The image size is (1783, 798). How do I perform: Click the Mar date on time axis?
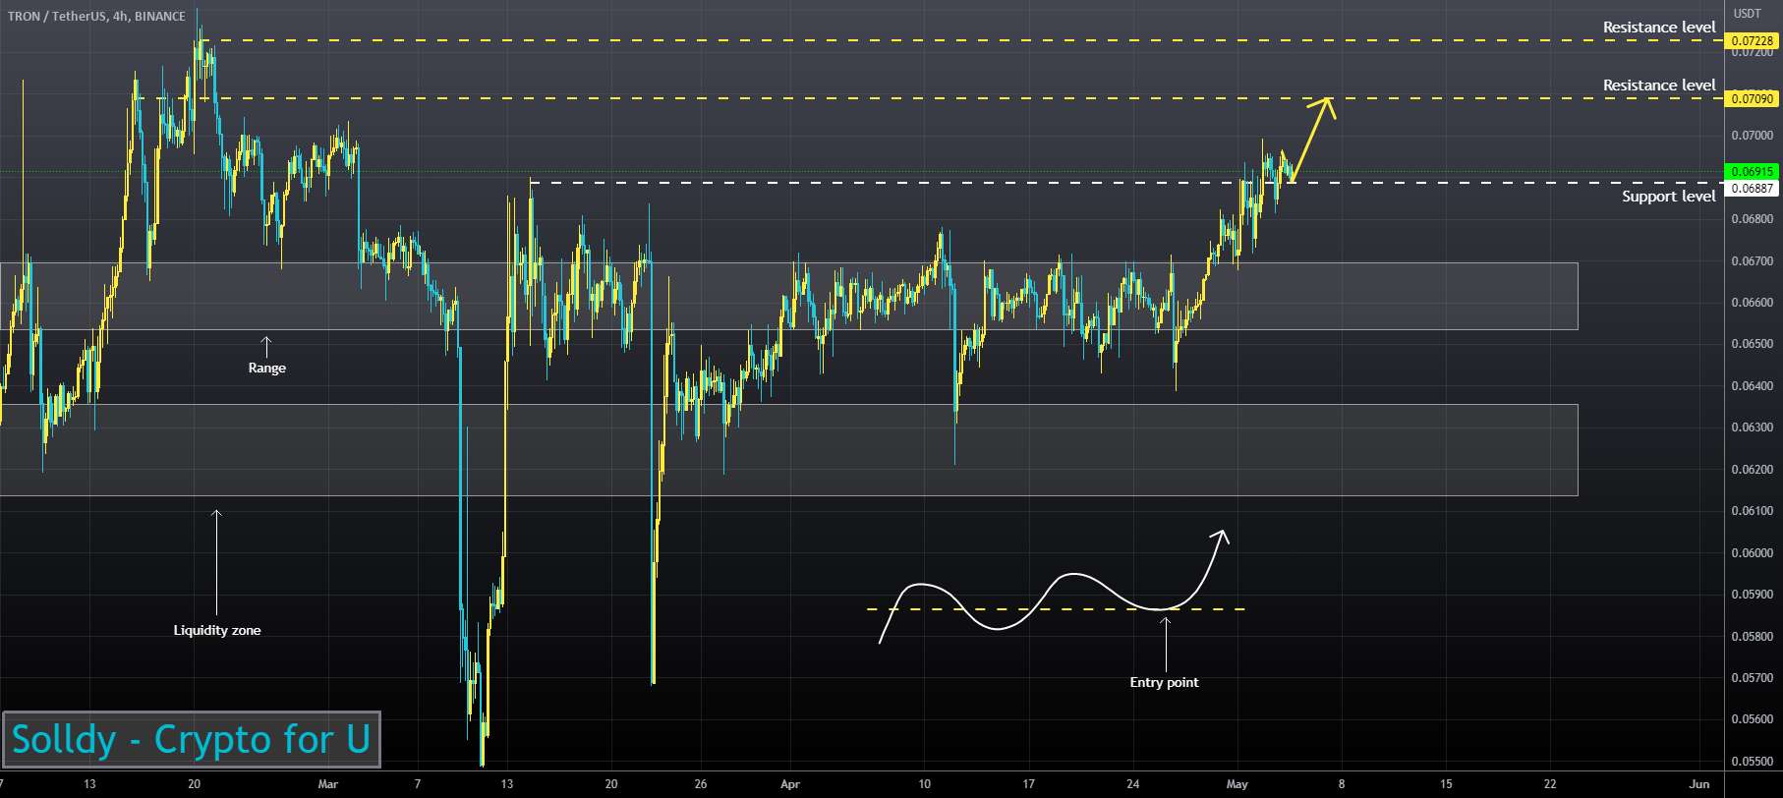(x=328, y=784)
